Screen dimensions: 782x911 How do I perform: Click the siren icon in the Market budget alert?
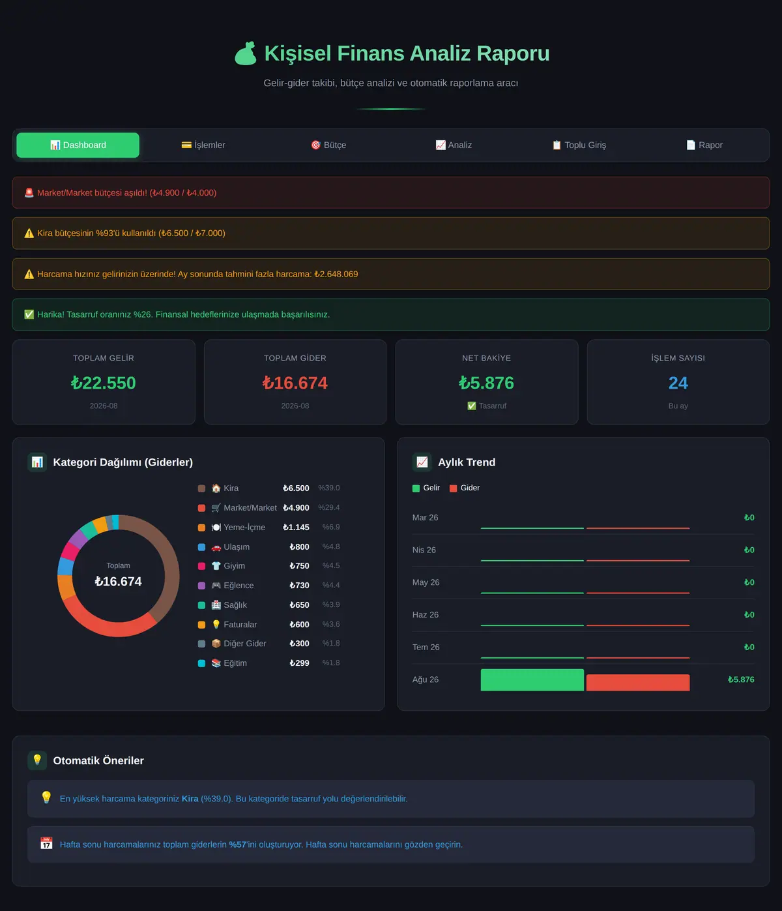[29, 192]
